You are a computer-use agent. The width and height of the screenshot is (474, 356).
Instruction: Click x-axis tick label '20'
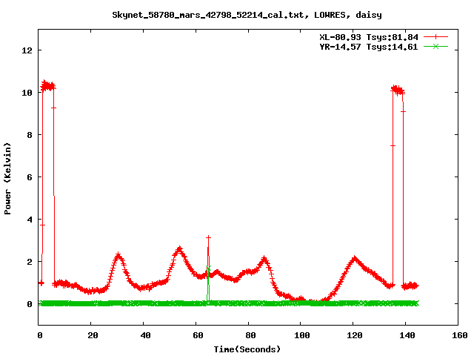point(93,335)
